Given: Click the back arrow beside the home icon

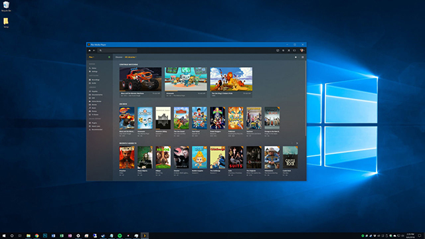Looking at the screenshot, I should [94, 50].
